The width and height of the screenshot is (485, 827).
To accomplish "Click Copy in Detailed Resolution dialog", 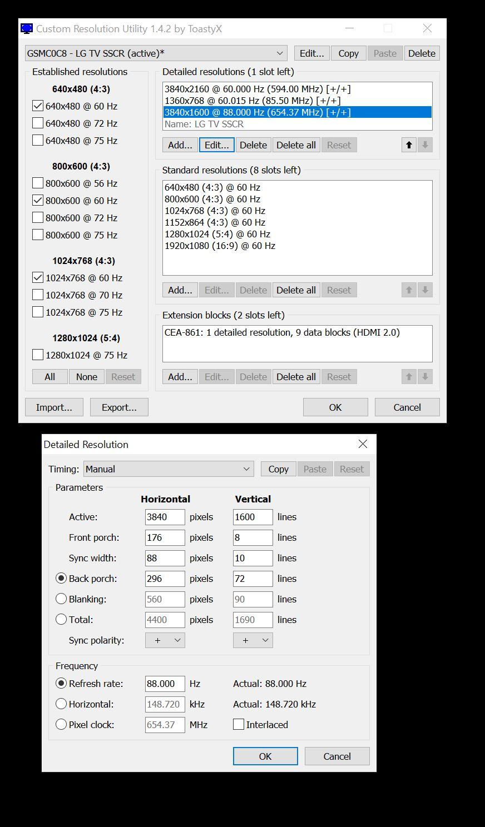I will point(279,469).
